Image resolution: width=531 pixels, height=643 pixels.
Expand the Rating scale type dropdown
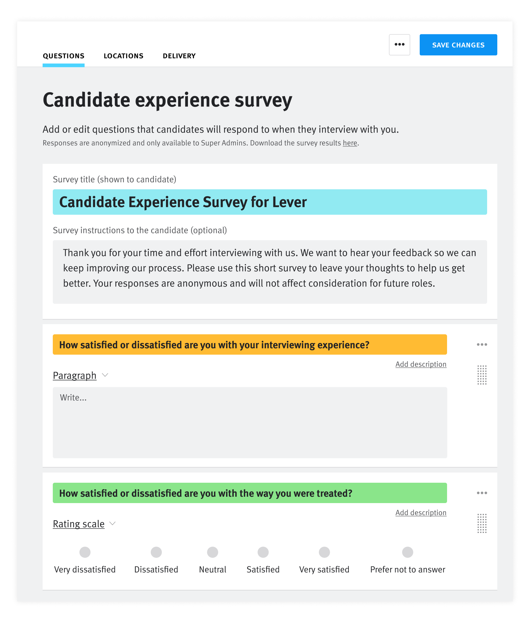point(84,524)
